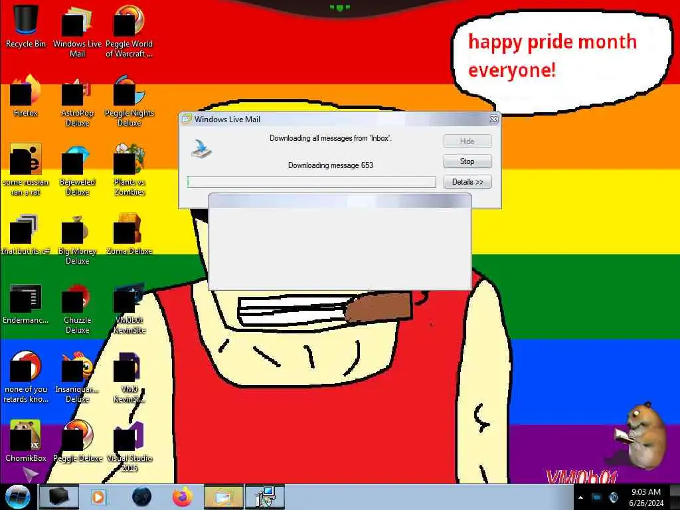Viewport: 680px width, 510px height.
Task: Select the truncated VM0 KevinSi... desktop icon
Action: click(129, 377)
